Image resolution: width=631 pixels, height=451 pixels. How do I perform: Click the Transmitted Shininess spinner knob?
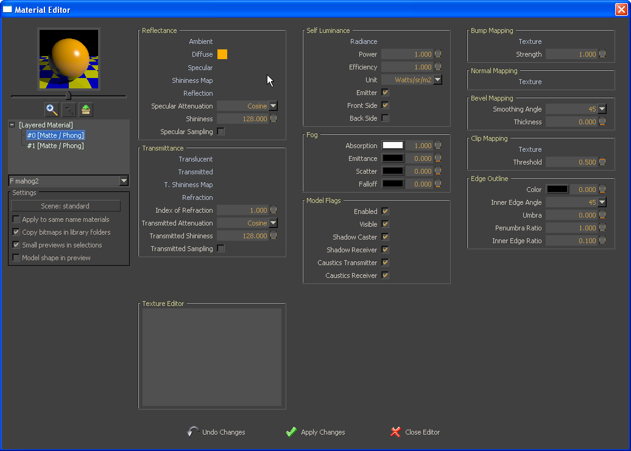click(273, 236)
